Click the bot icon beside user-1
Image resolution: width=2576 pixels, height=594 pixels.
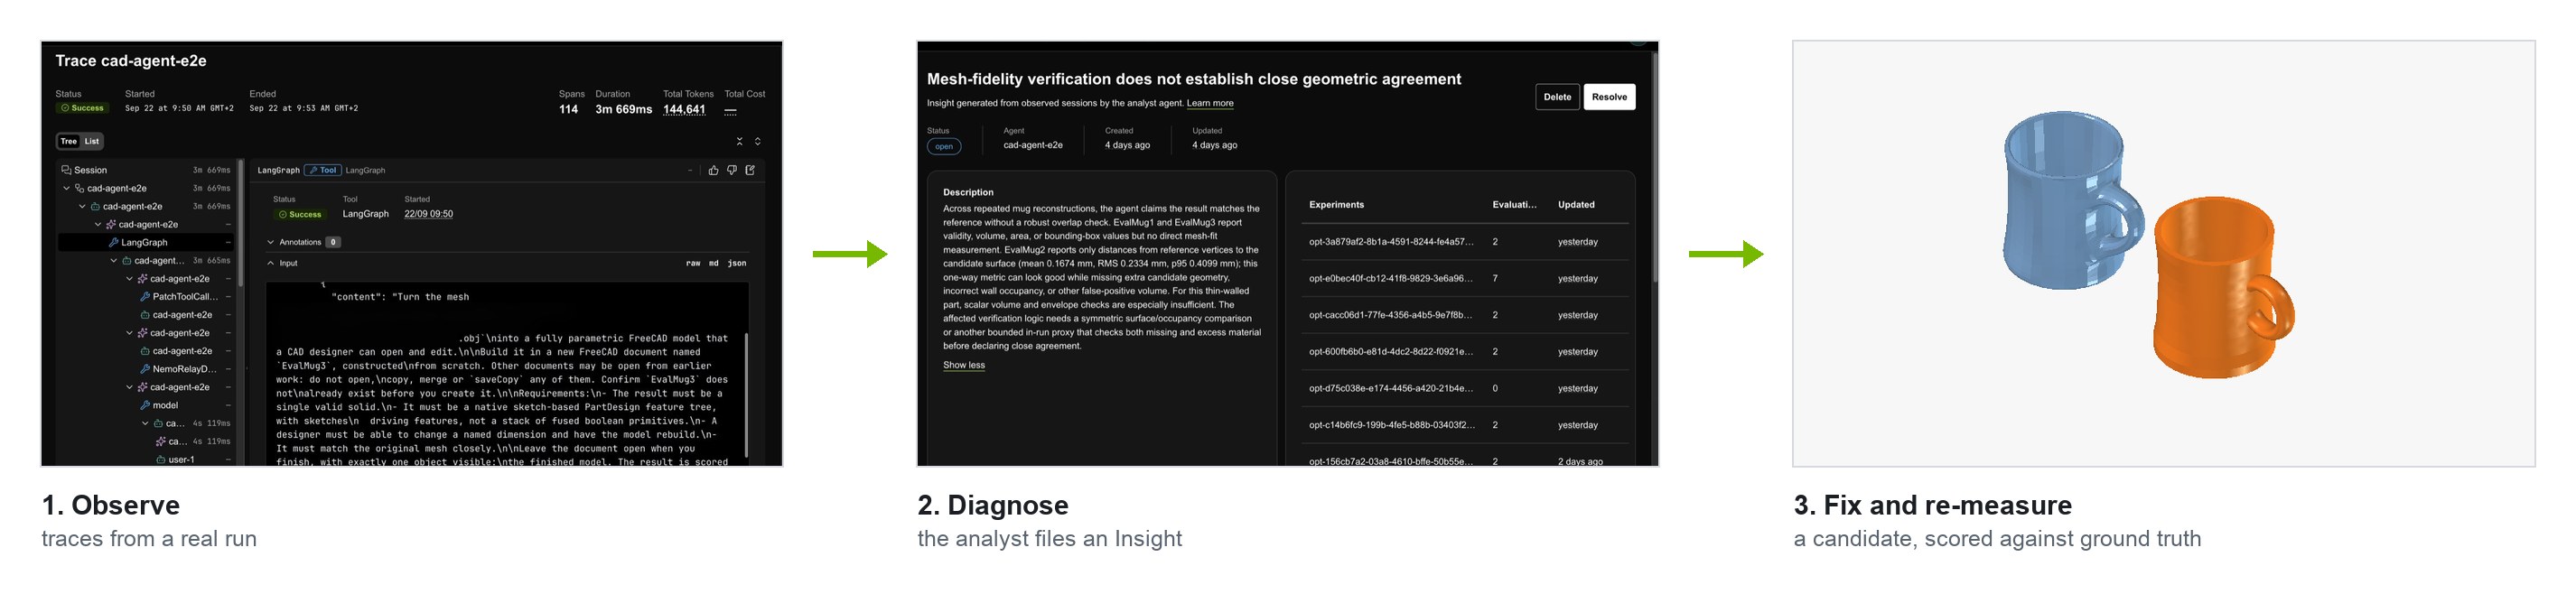pos(161,460)
